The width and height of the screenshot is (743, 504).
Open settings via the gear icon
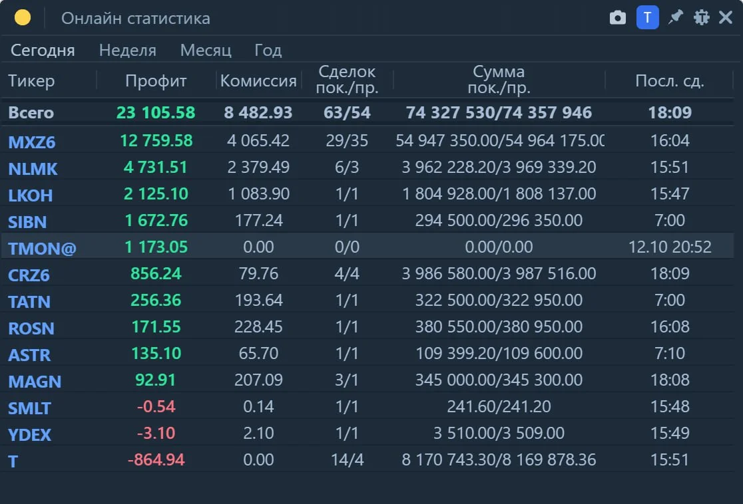point(701,17)
